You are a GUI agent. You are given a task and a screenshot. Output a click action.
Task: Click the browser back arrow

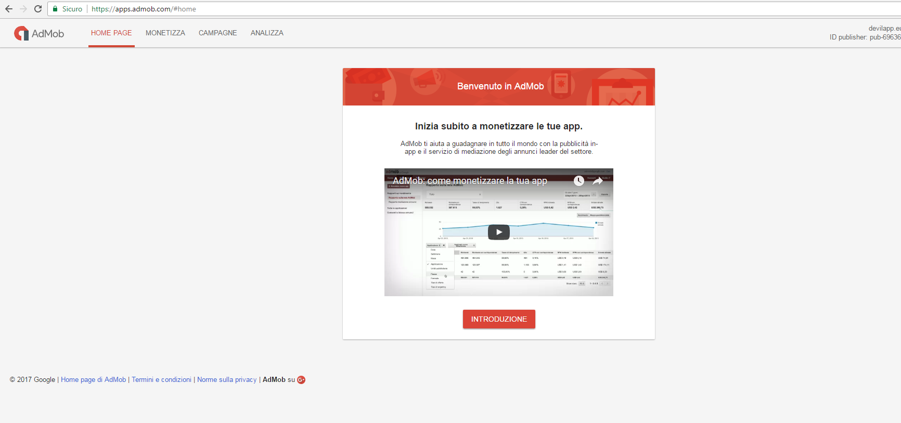point(9,9)
